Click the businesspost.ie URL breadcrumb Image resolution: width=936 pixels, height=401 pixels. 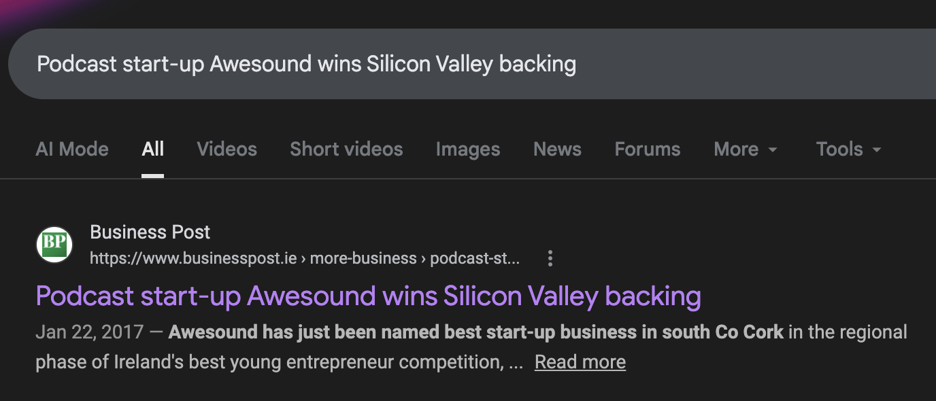(x=305, y=258)
